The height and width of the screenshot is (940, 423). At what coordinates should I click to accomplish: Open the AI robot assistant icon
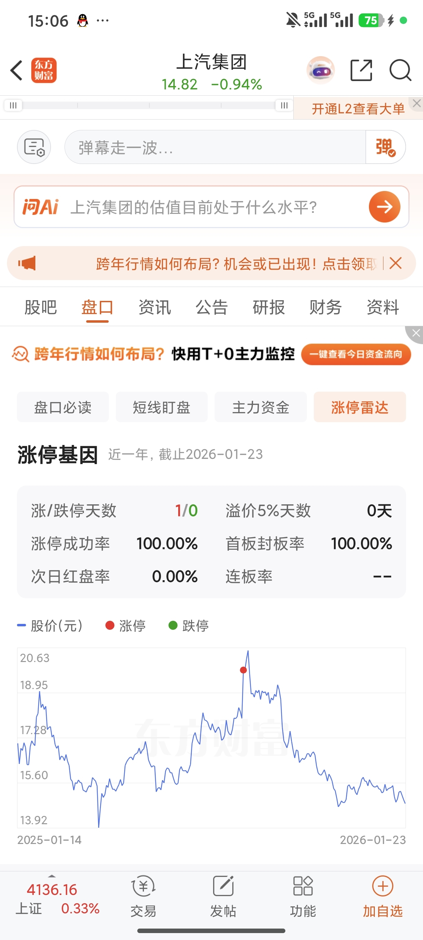point(320,70)
